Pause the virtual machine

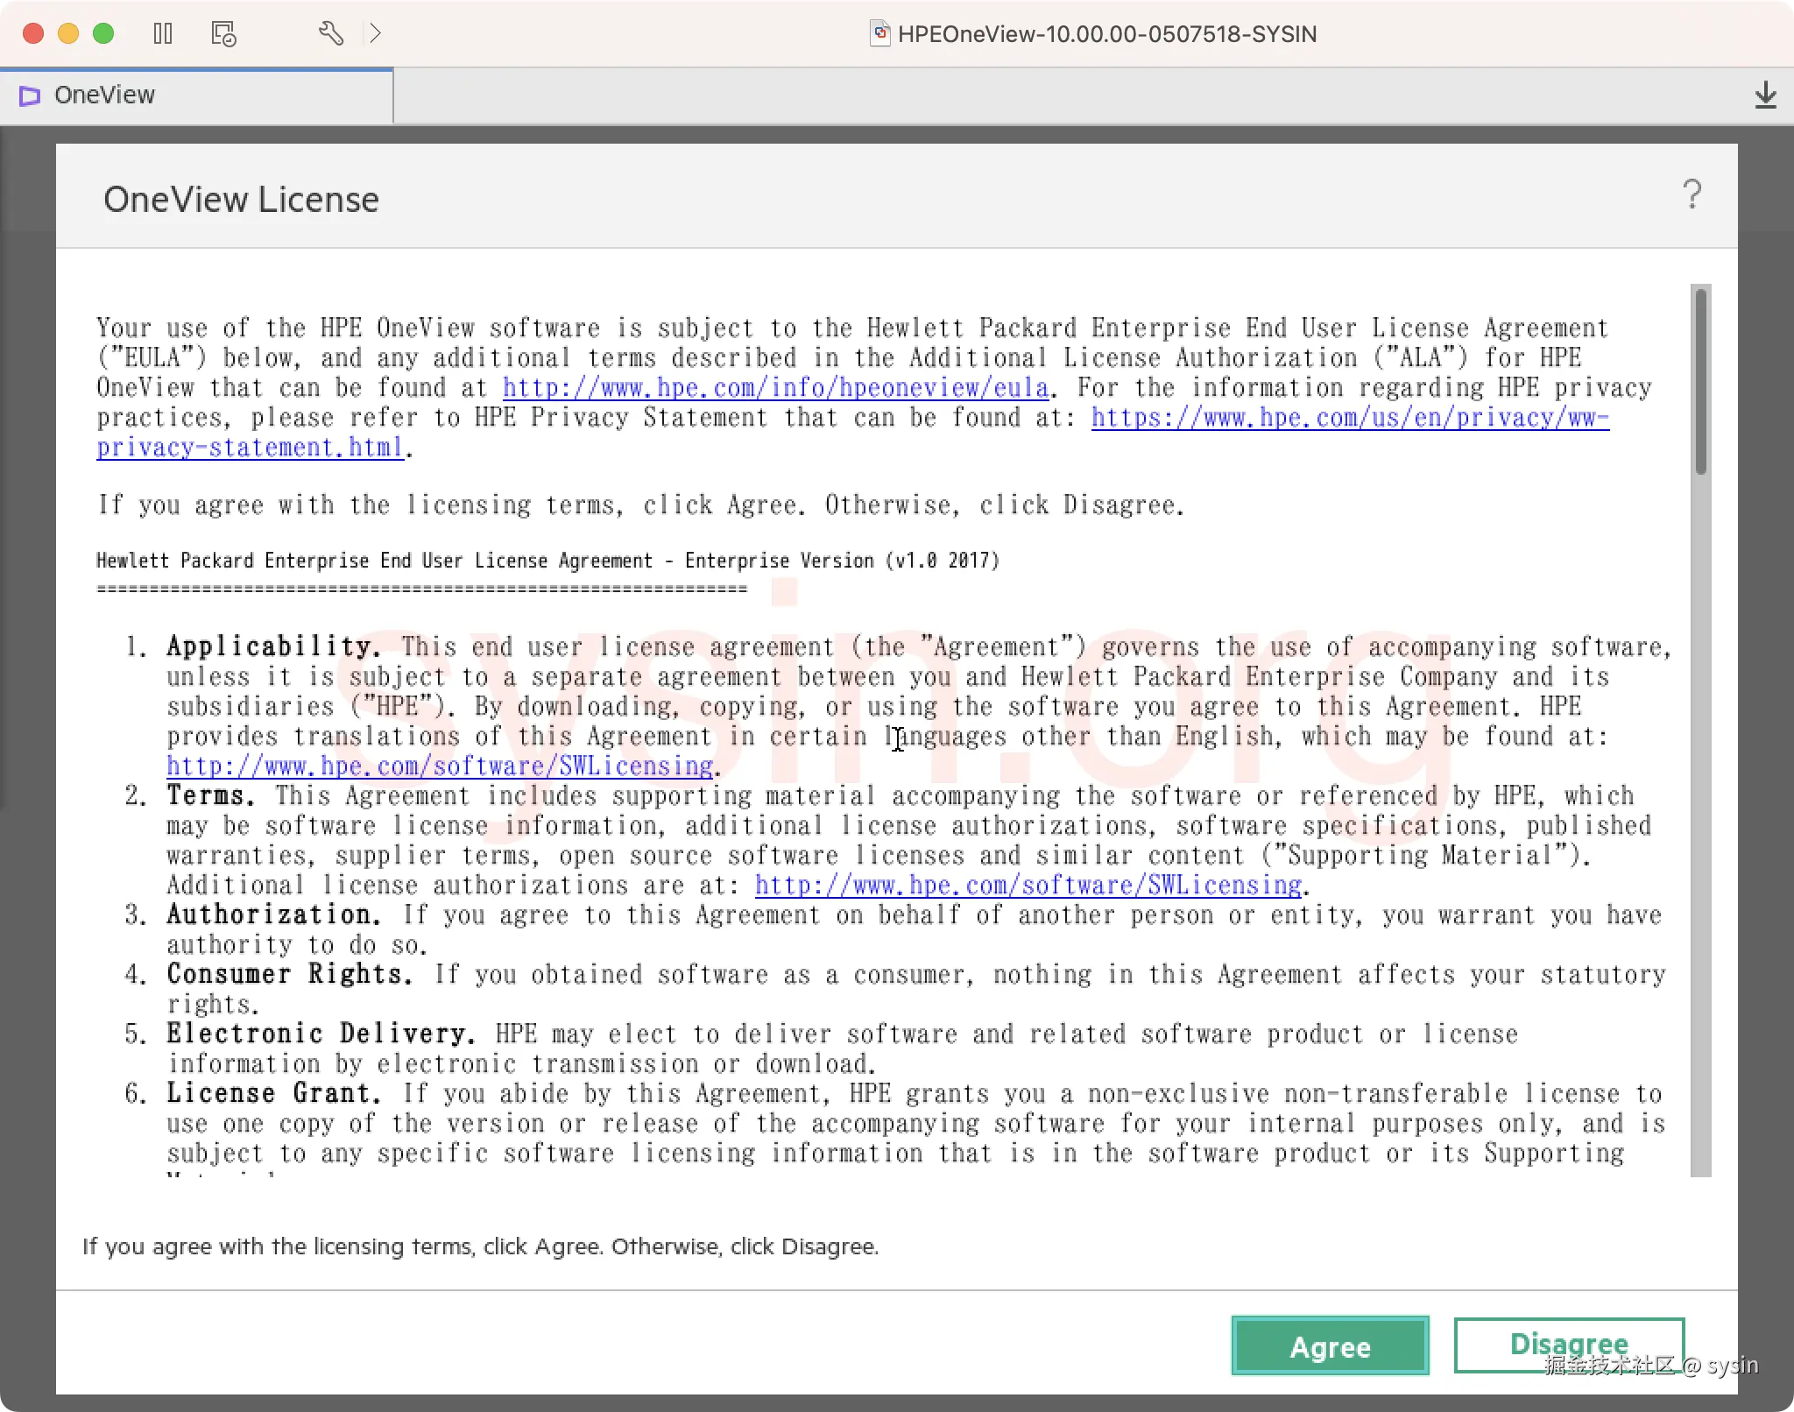point(163,34)
